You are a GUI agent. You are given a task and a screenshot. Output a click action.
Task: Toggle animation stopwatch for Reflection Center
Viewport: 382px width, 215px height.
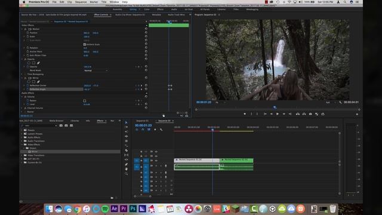coord(28,85)
